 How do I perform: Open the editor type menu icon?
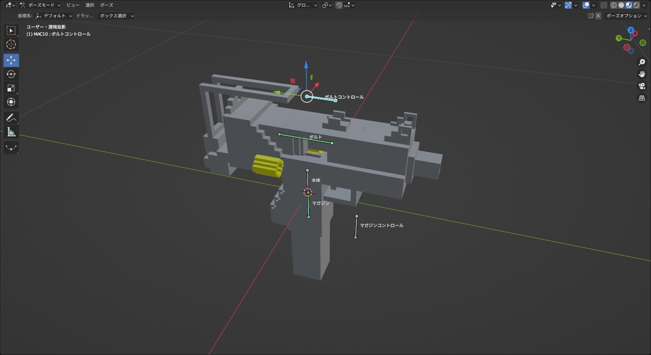(10, 5)
